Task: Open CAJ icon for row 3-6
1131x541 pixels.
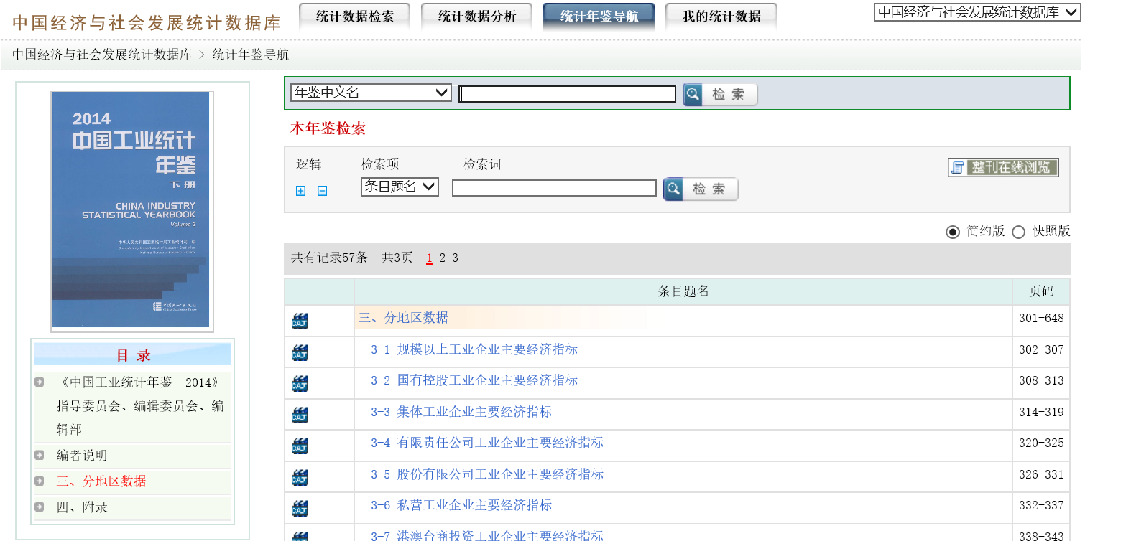Action: coord(300,509)
